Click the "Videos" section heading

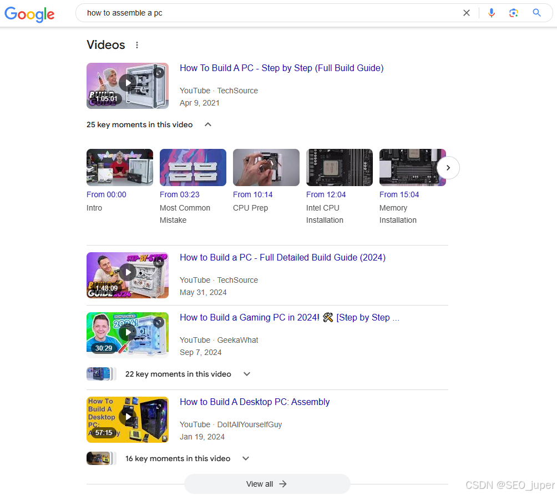click(106, 45)
